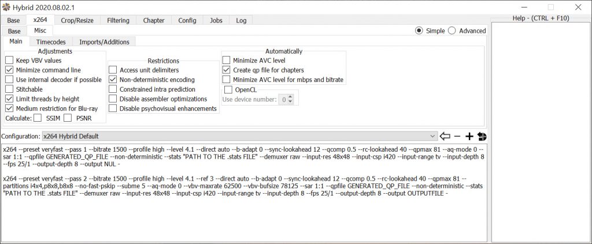The image size is (592, 244).
Task: Enable SSIM calculation checkbox
Action: click(x=38, y=118)
